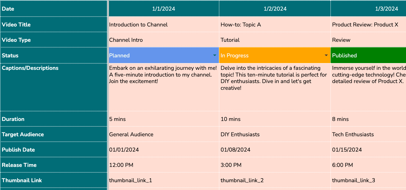The height and width of the screenshot is (190, 406).
Task: Click the Introduction to Channel title cell
Action: [x=164, y=25]
